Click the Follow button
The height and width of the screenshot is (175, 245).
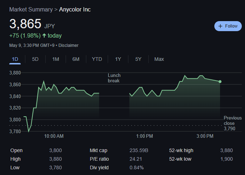[x=228, y=26]
